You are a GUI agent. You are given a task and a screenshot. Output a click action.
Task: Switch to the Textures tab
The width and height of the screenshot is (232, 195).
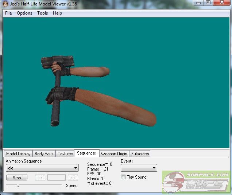point(65,154)
